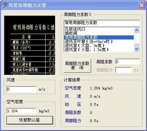Click the list scrollbar down arrow
The height and width of the screenshot is (131, 147).
click(x=137, y=49)
